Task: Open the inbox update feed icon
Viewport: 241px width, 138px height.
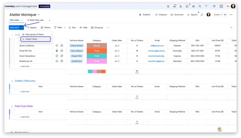Action: pos(175,6)
